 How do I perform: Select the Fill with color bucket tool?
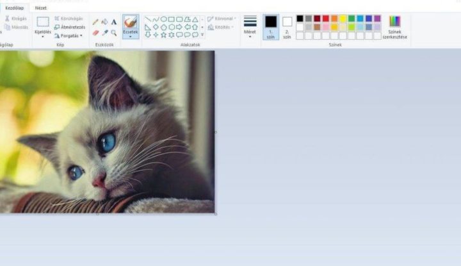pos(104,22)
